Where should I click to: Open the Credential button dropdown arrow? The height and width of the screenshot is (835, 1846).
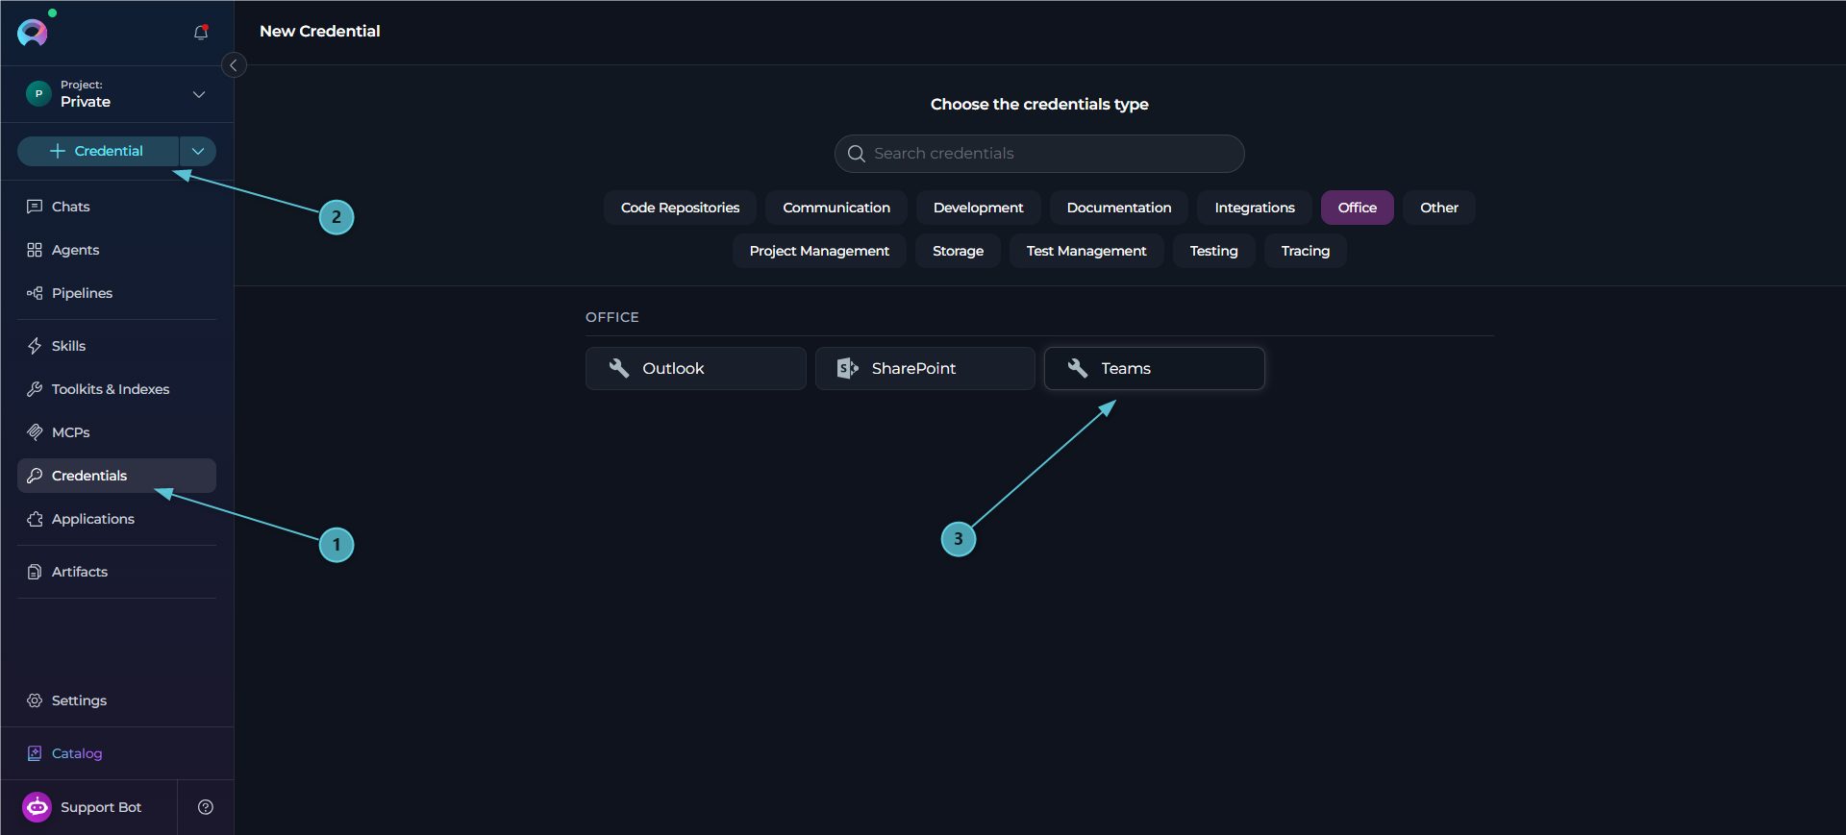(198, 151)
